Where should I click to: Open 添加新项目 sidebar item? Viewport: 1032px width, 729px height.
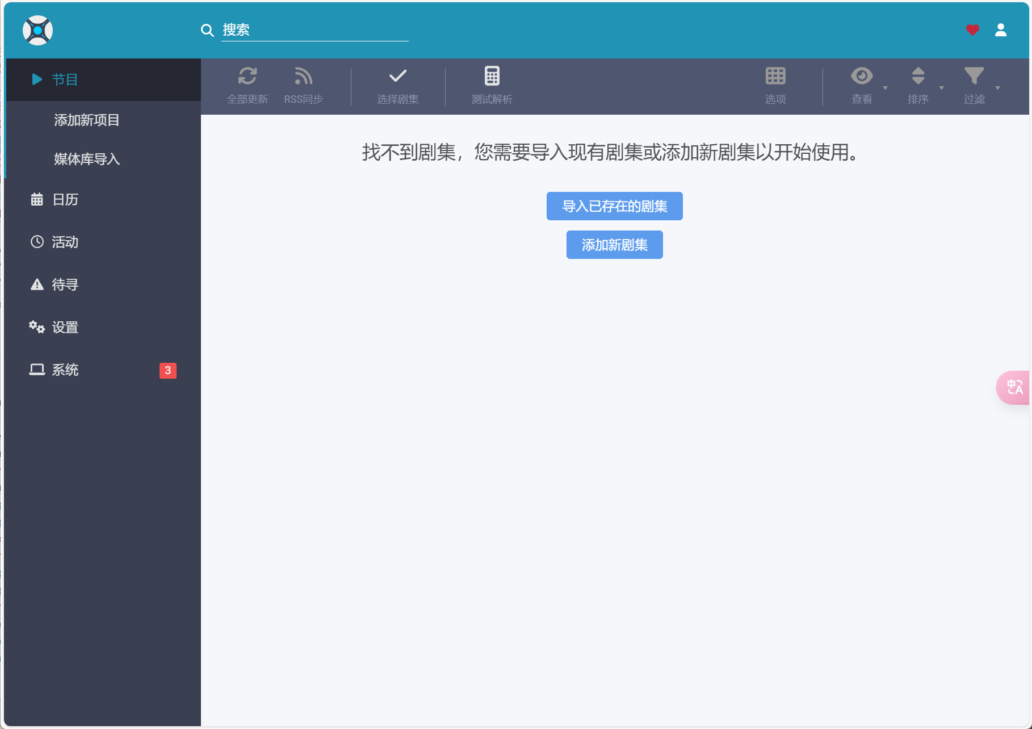pyautogui.click(x=103, y=120)
